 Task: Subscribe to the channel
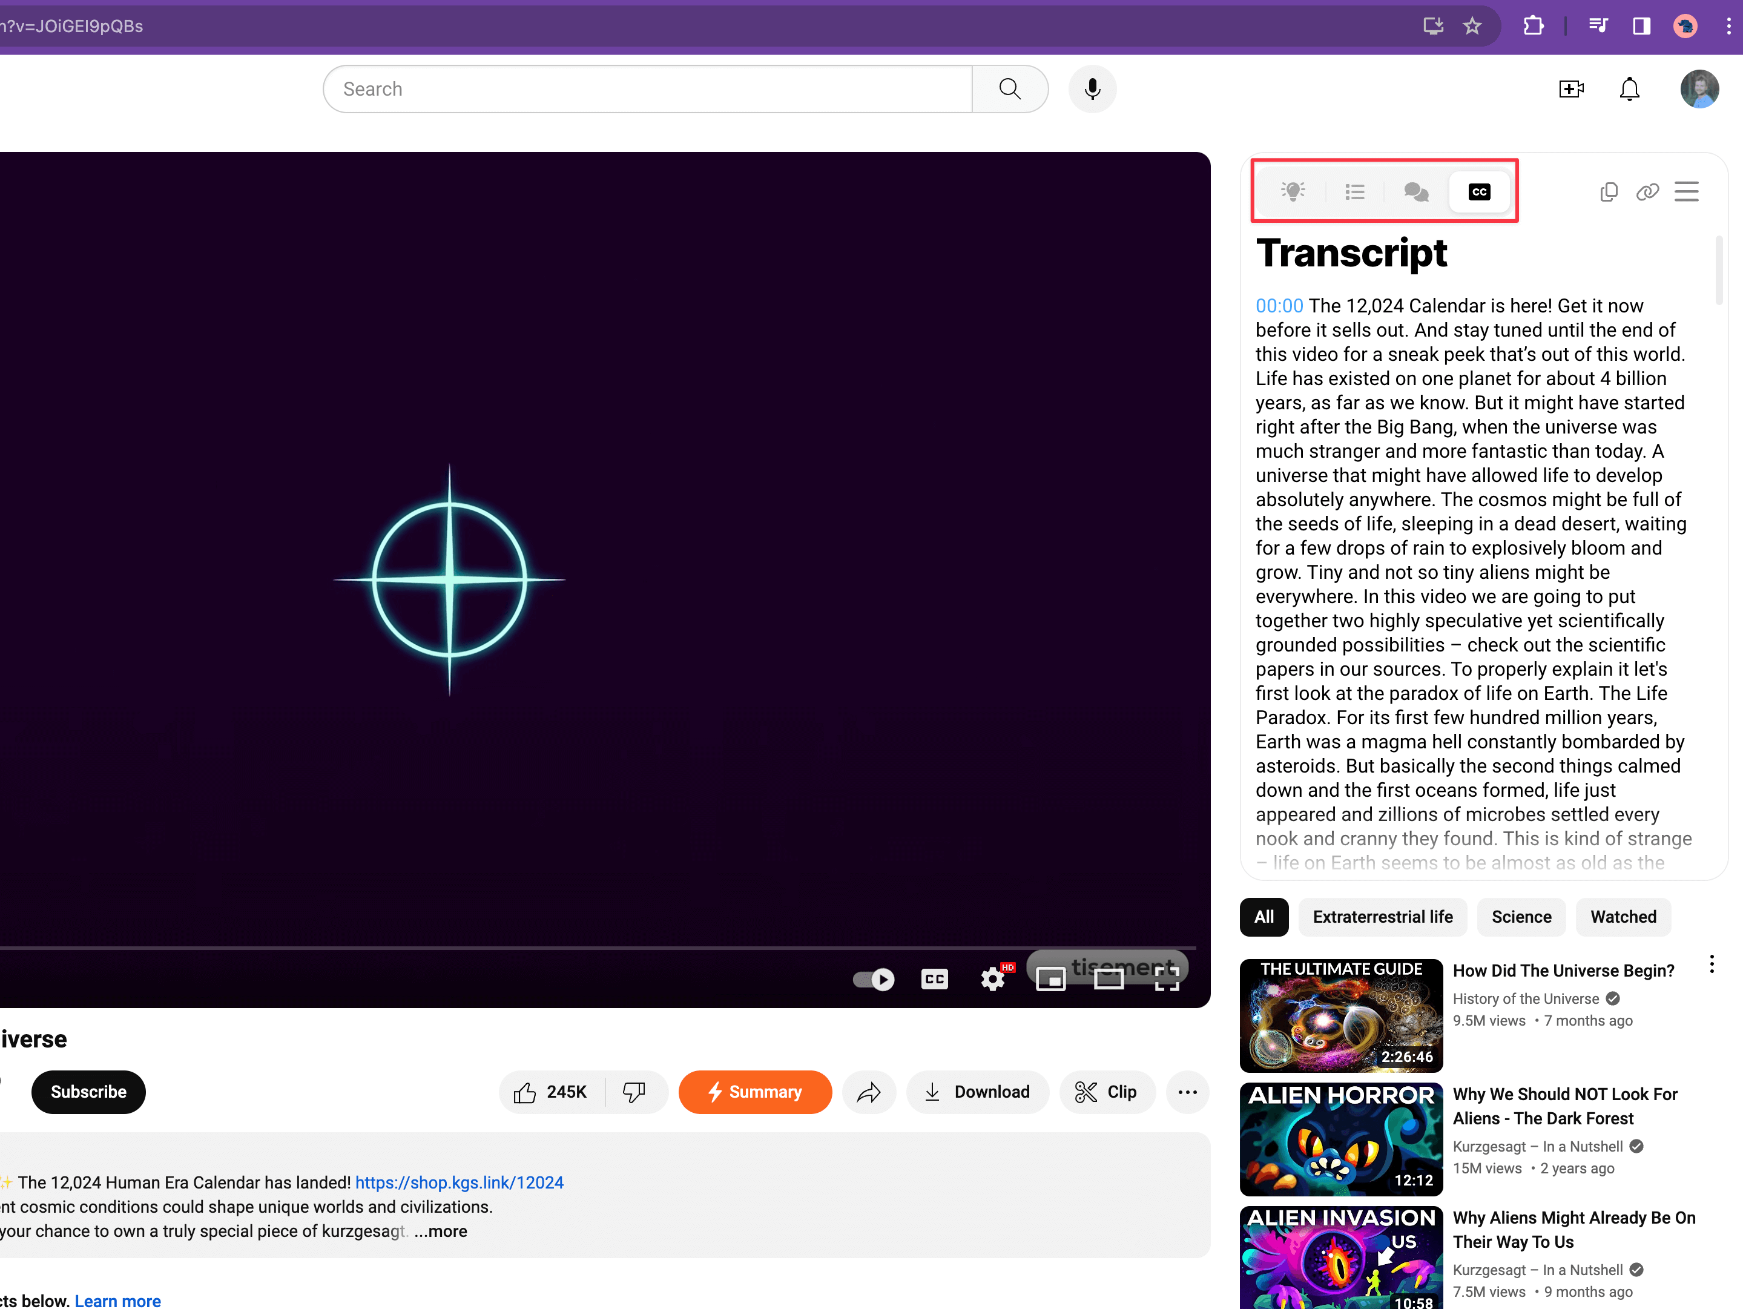(x=88, y=1092)
